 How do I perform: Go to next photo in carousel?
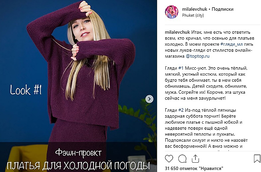point(149,99)
